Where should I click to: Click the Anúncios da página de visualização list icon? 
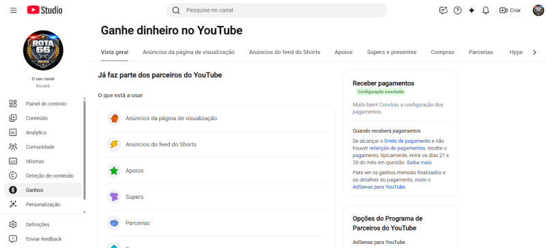(x=114, y=118)
